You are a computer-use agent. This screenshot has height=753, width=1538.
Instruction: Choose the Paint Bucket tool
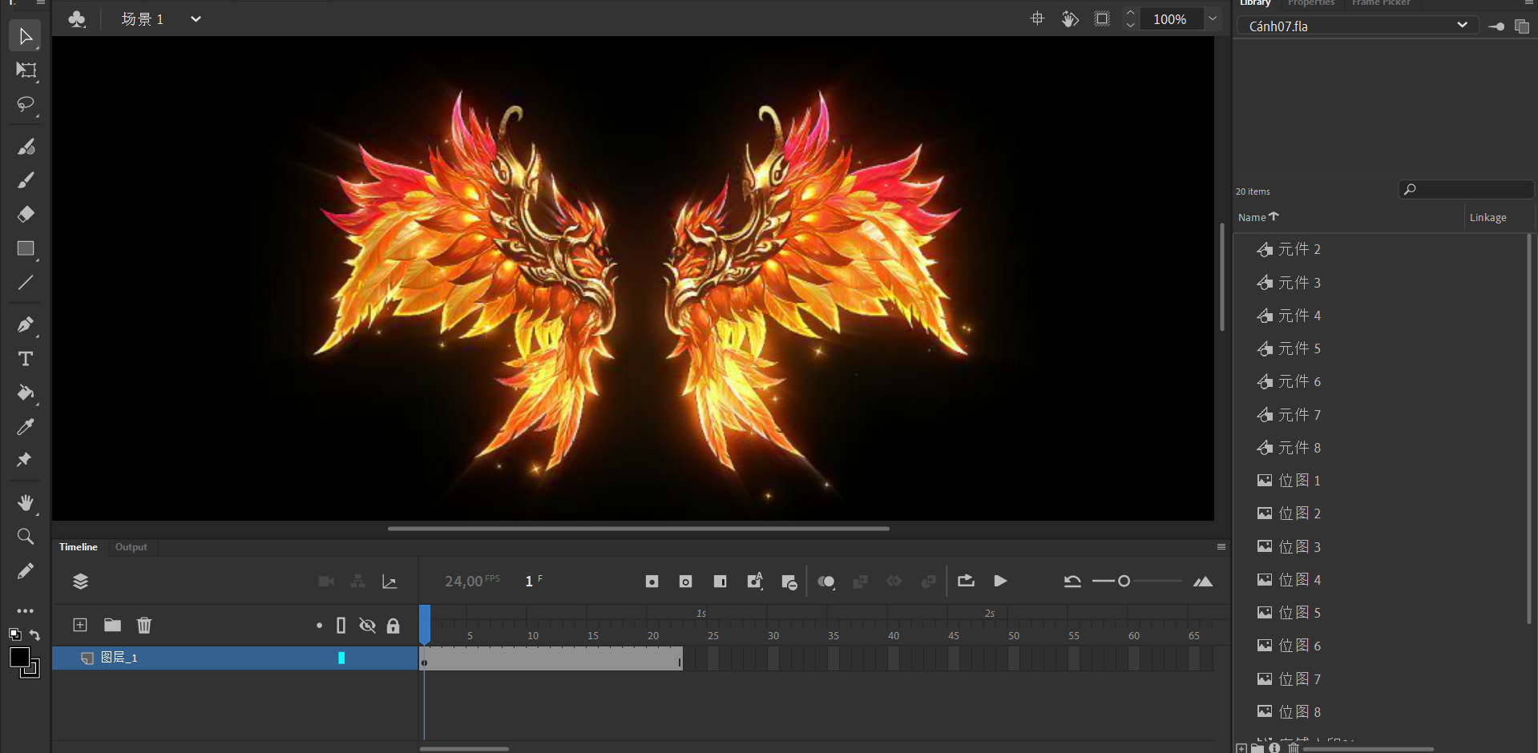coord(26,393)
